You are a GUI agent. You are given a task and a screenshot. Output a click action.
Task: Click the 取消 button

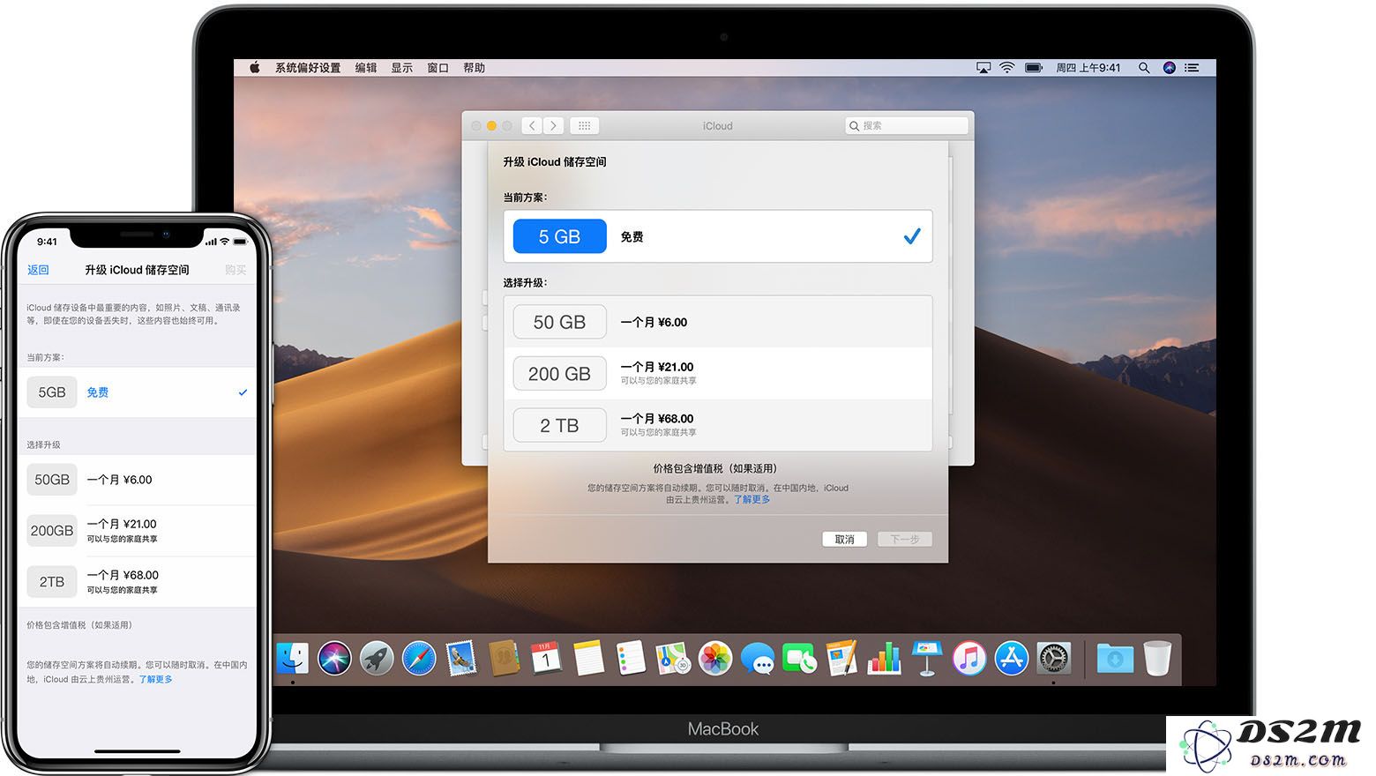[845, 539]
